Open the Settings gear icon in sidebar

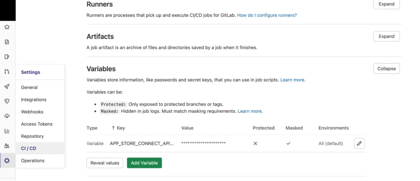[7, 160]
